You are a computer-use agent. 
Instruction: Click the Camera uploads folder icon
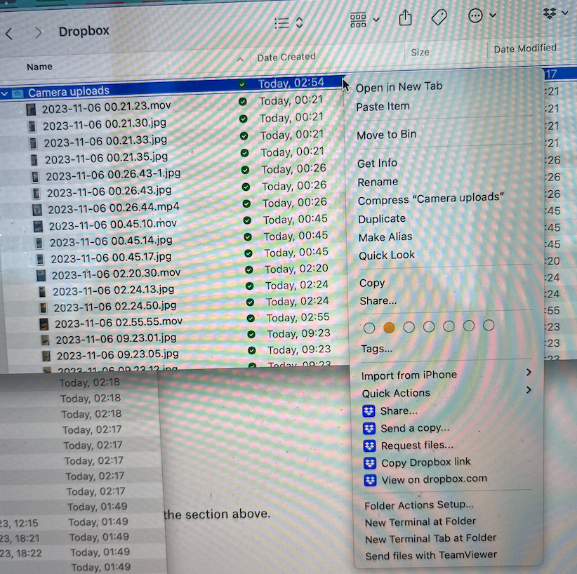[x=18, y=93]
